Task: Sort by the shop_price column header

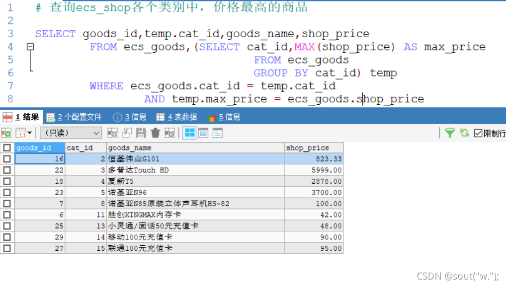Action: pos(314,147)
